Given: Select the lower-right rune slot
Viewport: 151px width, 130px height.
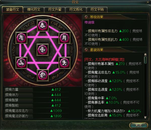Looking at the screenshot, I should 64,63.
